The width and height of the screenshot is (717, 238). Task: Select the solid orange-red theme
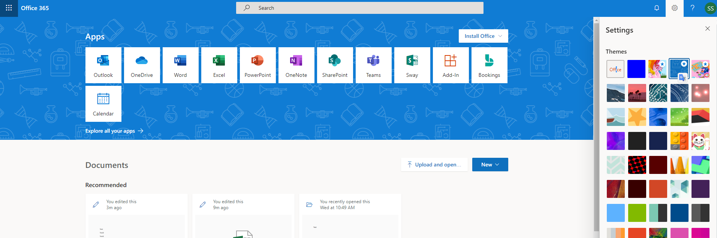click(658, 189)
